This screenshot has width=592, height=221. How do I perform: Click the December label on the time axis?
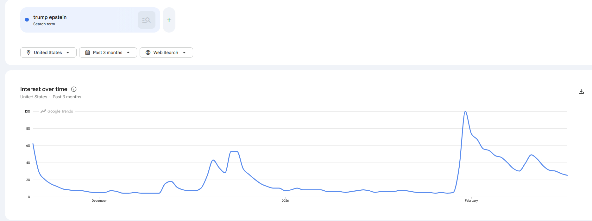click(x=99, y=200)
